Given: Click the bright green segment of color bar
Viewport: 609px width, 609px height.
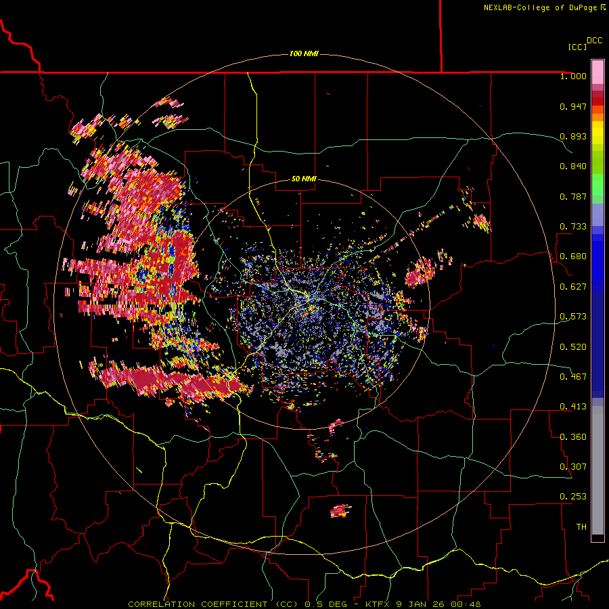Looking at the screenshot, I should coord(597,185).
